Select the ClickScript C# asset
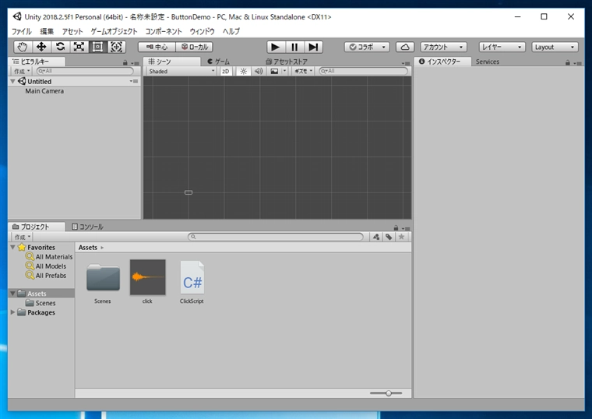592x419 pixels. click(x=192, y=278)
